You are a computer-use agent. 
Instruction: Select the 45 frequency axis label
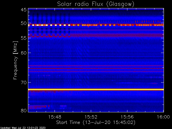24,10
